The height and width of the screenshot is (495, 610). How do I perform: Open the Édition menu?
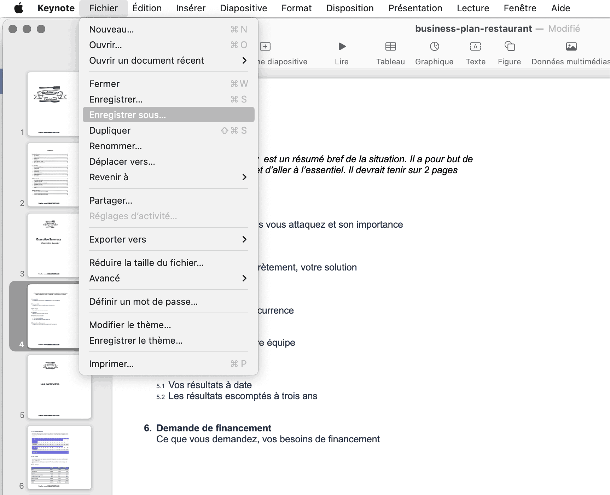pyautogui.click(x=147, y=8)
